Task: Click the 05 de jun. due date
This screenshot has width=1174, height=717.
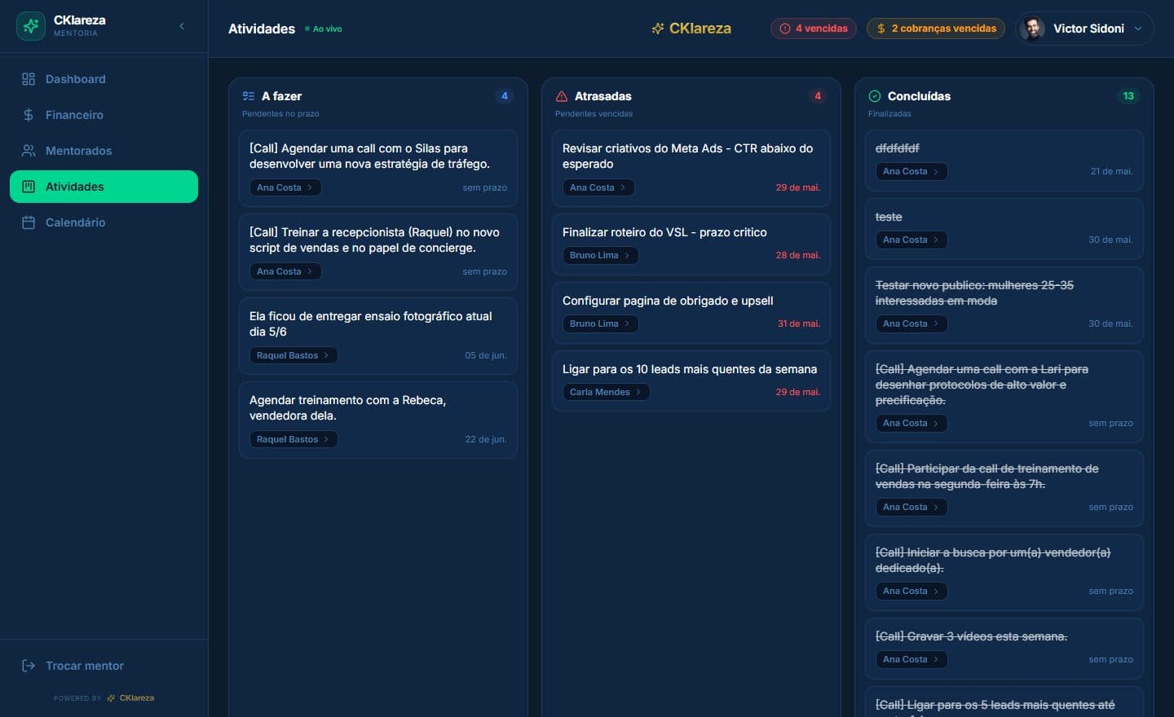Action: 486,355
